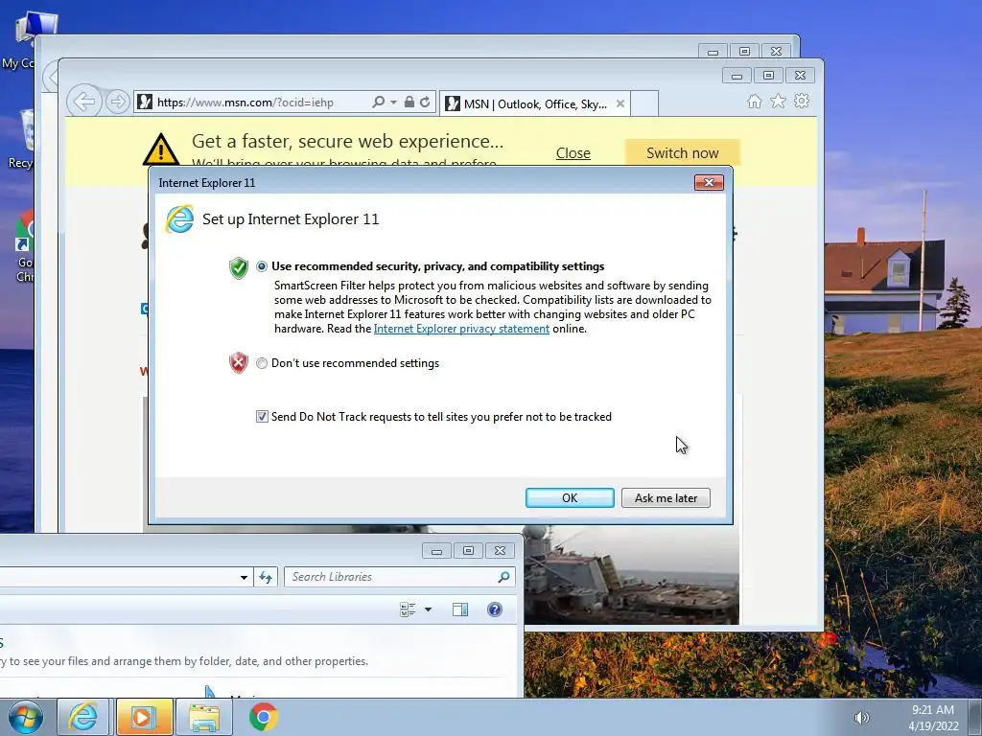982x736 pixels.
Task: Click the Internet Explorer logo in dialog
Action: click(x=179, y=219)
